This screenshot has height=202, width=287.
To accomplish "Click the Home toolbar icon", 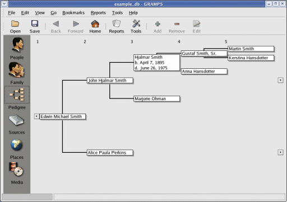I will (95, 26).
